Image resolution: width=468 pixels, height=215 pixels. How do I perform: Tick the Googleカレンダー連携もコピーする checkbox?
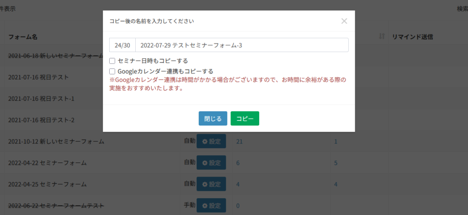point(112,71)
